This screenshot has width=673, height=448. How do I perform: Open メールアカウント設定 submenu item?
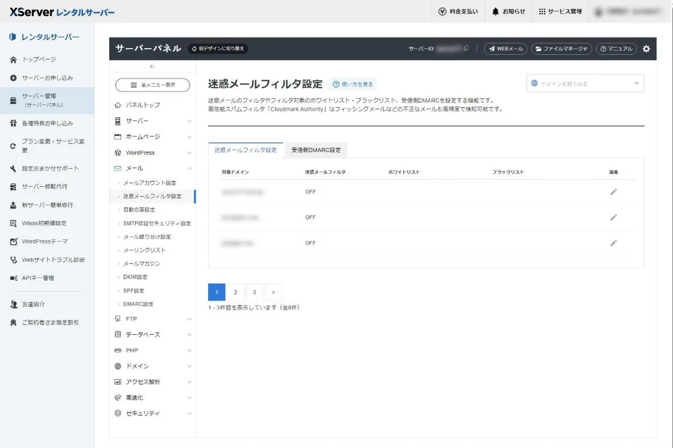click(x=149, y=183)
